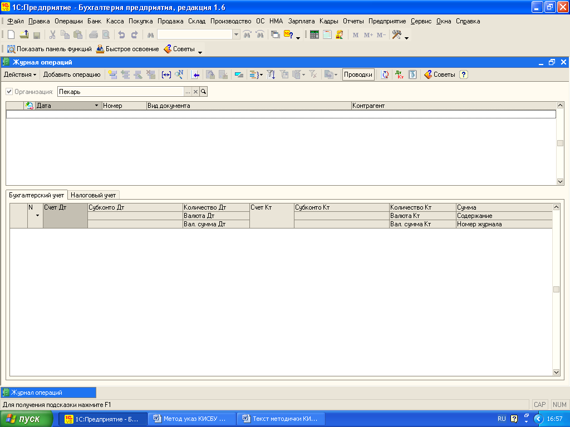This screenshot has width=570, height=427.
Task: Click the New document icon
Action: point(11,35)
